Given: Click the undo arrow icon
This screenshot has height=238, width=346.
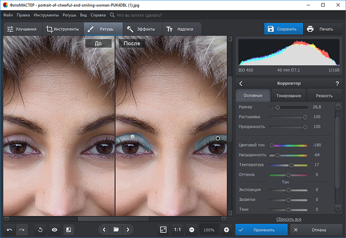Looking at the screenshot, I should 10,230.
